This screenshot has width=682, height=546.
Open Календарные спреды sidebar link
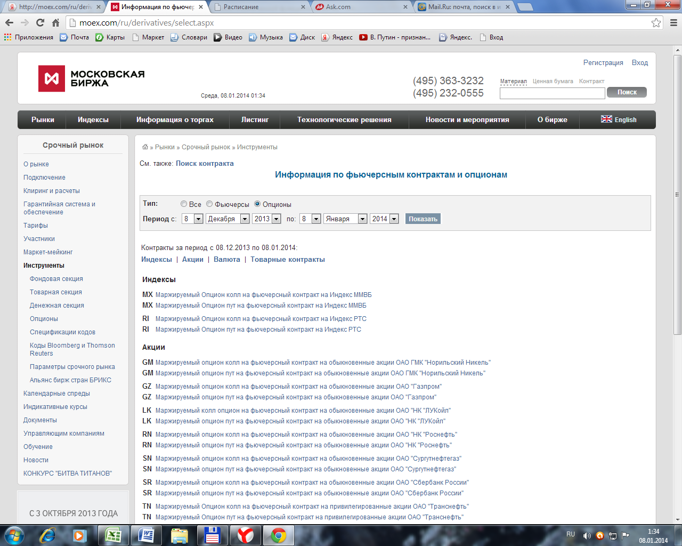[x=56, y=393]
